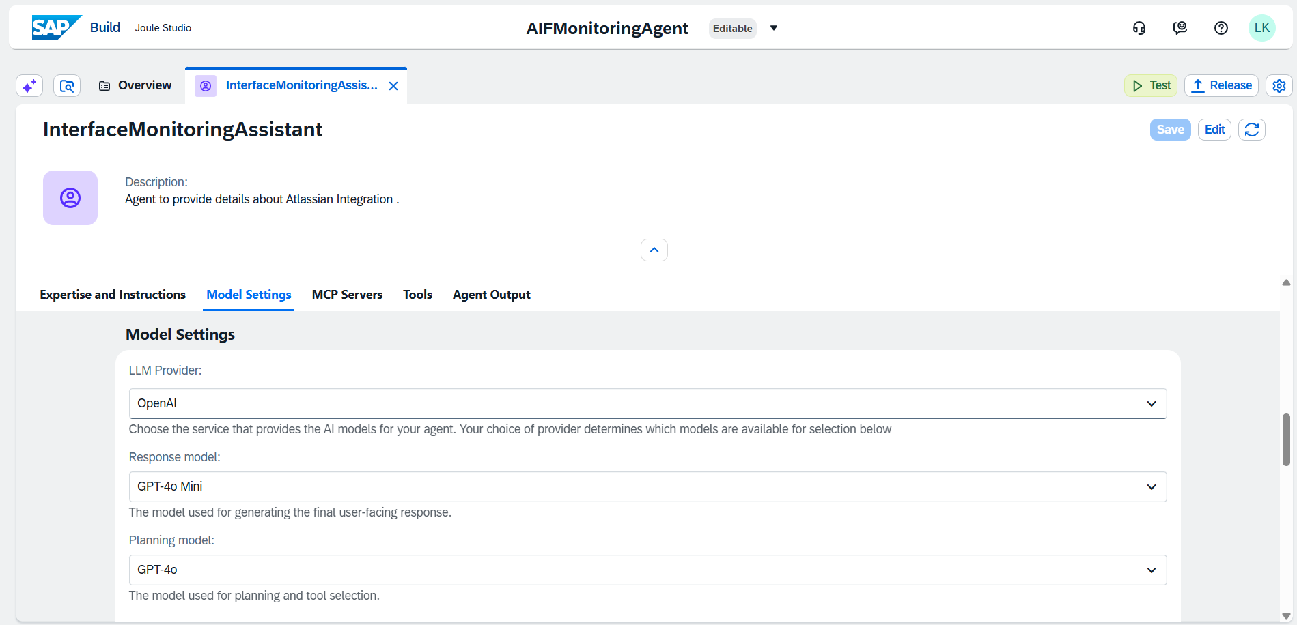Click the agent description text about Atlassian

262,199
